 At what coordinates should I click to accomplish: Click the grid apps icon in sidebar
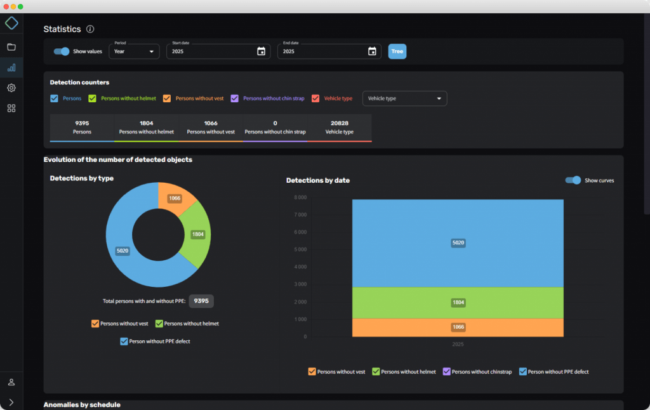click(x=11, y=109)
